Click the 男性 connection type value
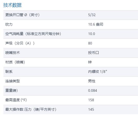The image size is (138, 115). pos(92,81)
